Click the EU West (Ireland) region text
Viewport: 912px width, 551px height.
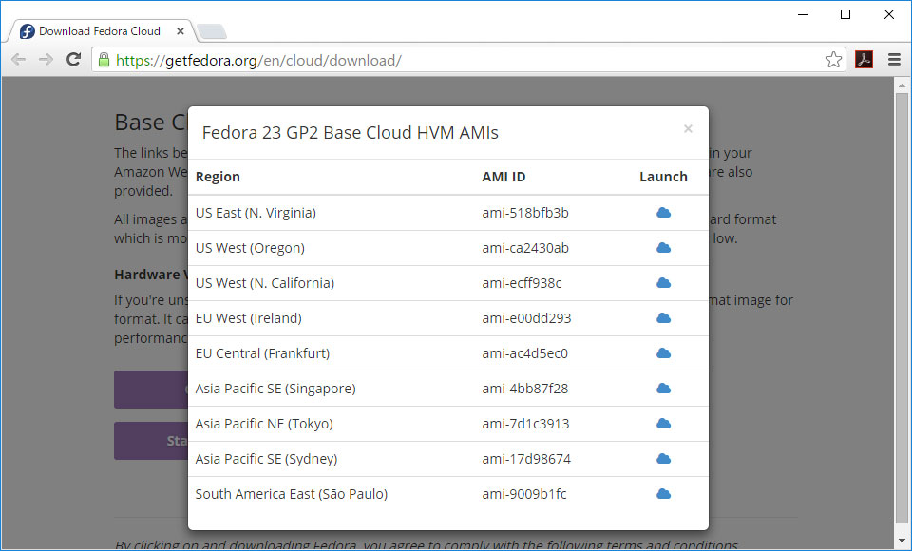249,318
